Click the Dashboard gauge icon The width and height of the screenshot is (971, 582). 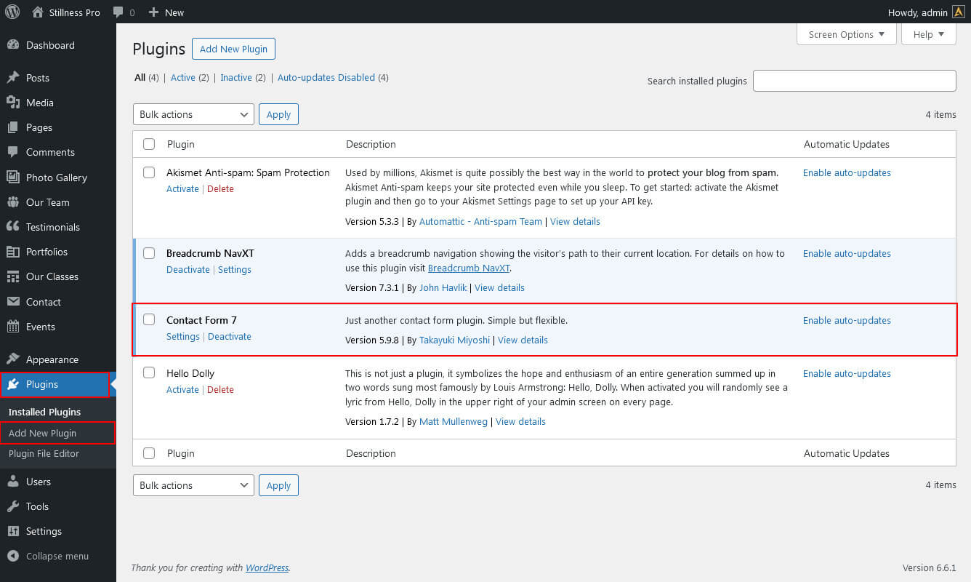[13, 45]
